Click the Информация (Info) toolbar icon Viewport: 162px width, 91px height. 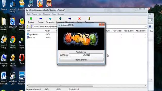(x=89, y=18)
